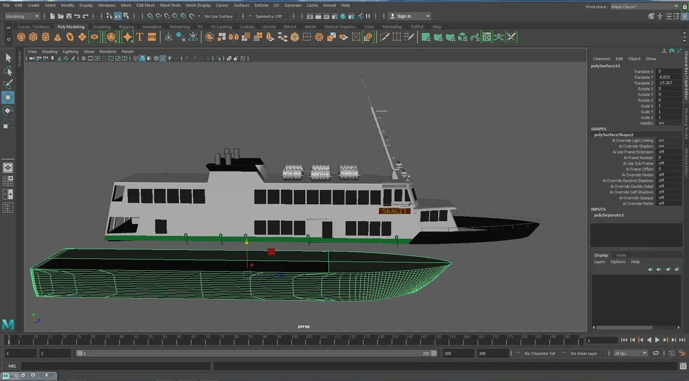Viewport: 689px width, 381px height.
Task: Open the No Live Surface field
Action: pos(221,16)
